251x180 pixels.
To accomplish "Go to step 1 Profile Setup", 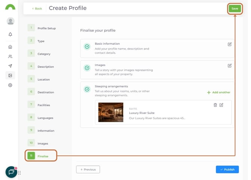I will pyautogui.click(x=46, y=28).
